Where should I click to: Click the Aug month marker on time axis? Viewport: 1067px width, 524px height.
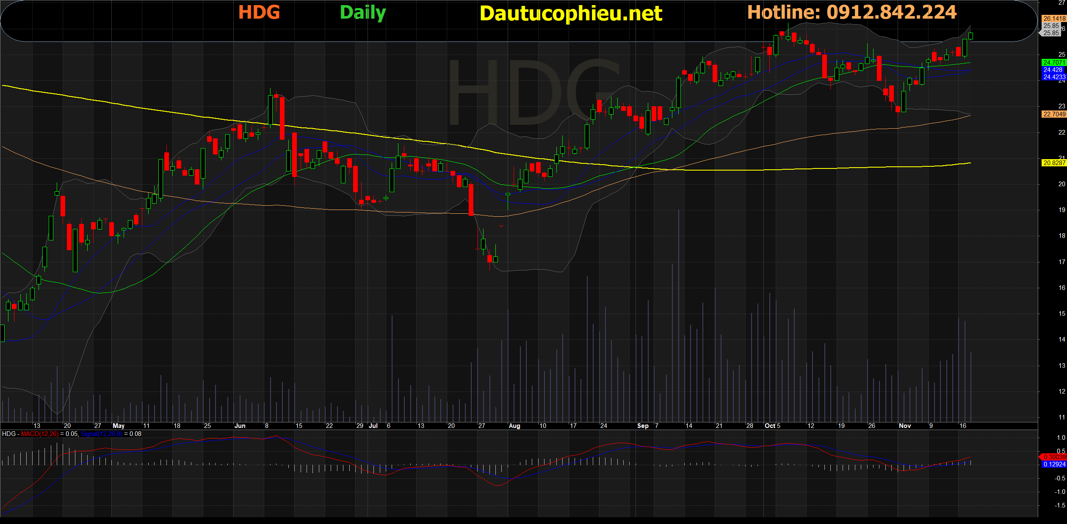[514, 426]
